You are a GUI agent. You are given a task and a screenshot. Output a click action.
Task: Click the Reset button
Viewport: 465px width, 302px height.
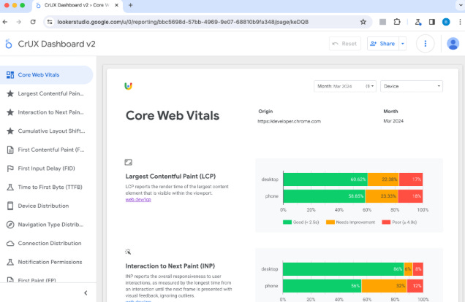(x=345, y=44)
